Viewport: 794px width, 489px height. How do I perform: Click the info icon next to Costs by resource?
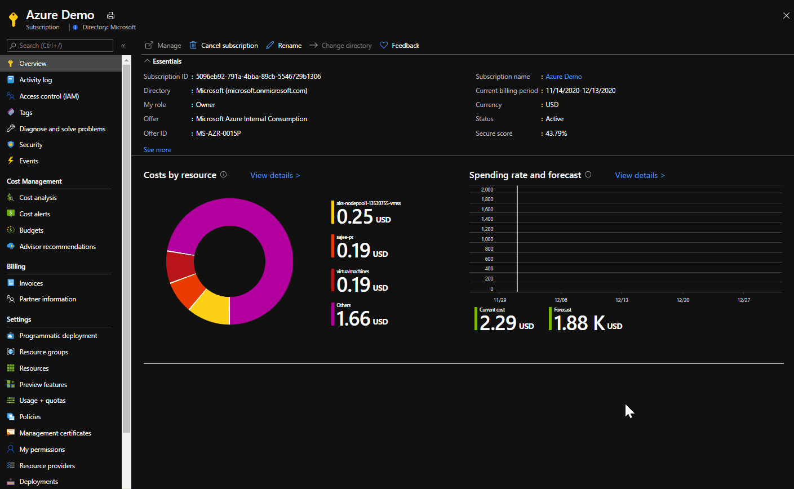(224, 175)
